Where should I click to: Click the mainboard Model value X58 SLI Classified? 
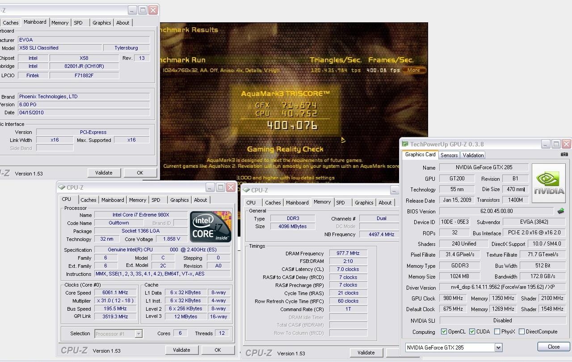pos(59,48)
